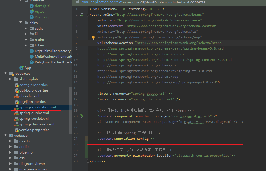Click the mytest class icon
This screenshot has width=266, height=171.
[x=32, y=11]
